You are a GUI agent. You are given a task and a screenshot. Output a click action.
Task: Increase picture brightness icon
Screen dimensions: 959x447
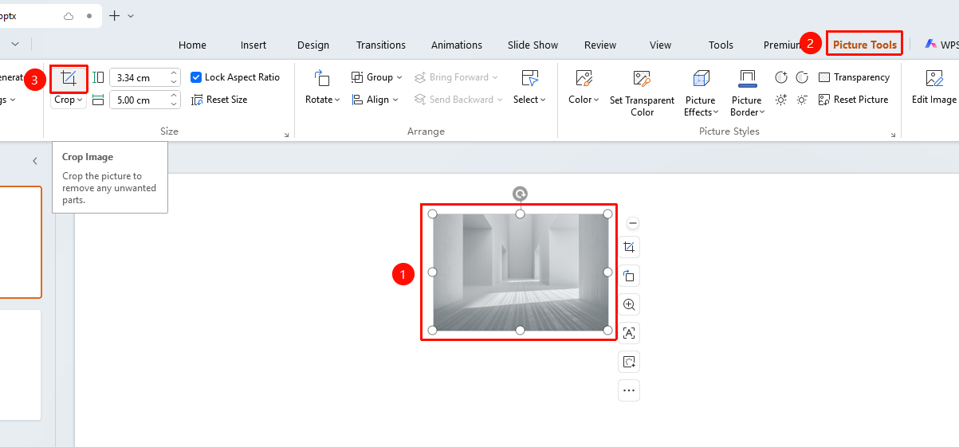click(781, 100)
